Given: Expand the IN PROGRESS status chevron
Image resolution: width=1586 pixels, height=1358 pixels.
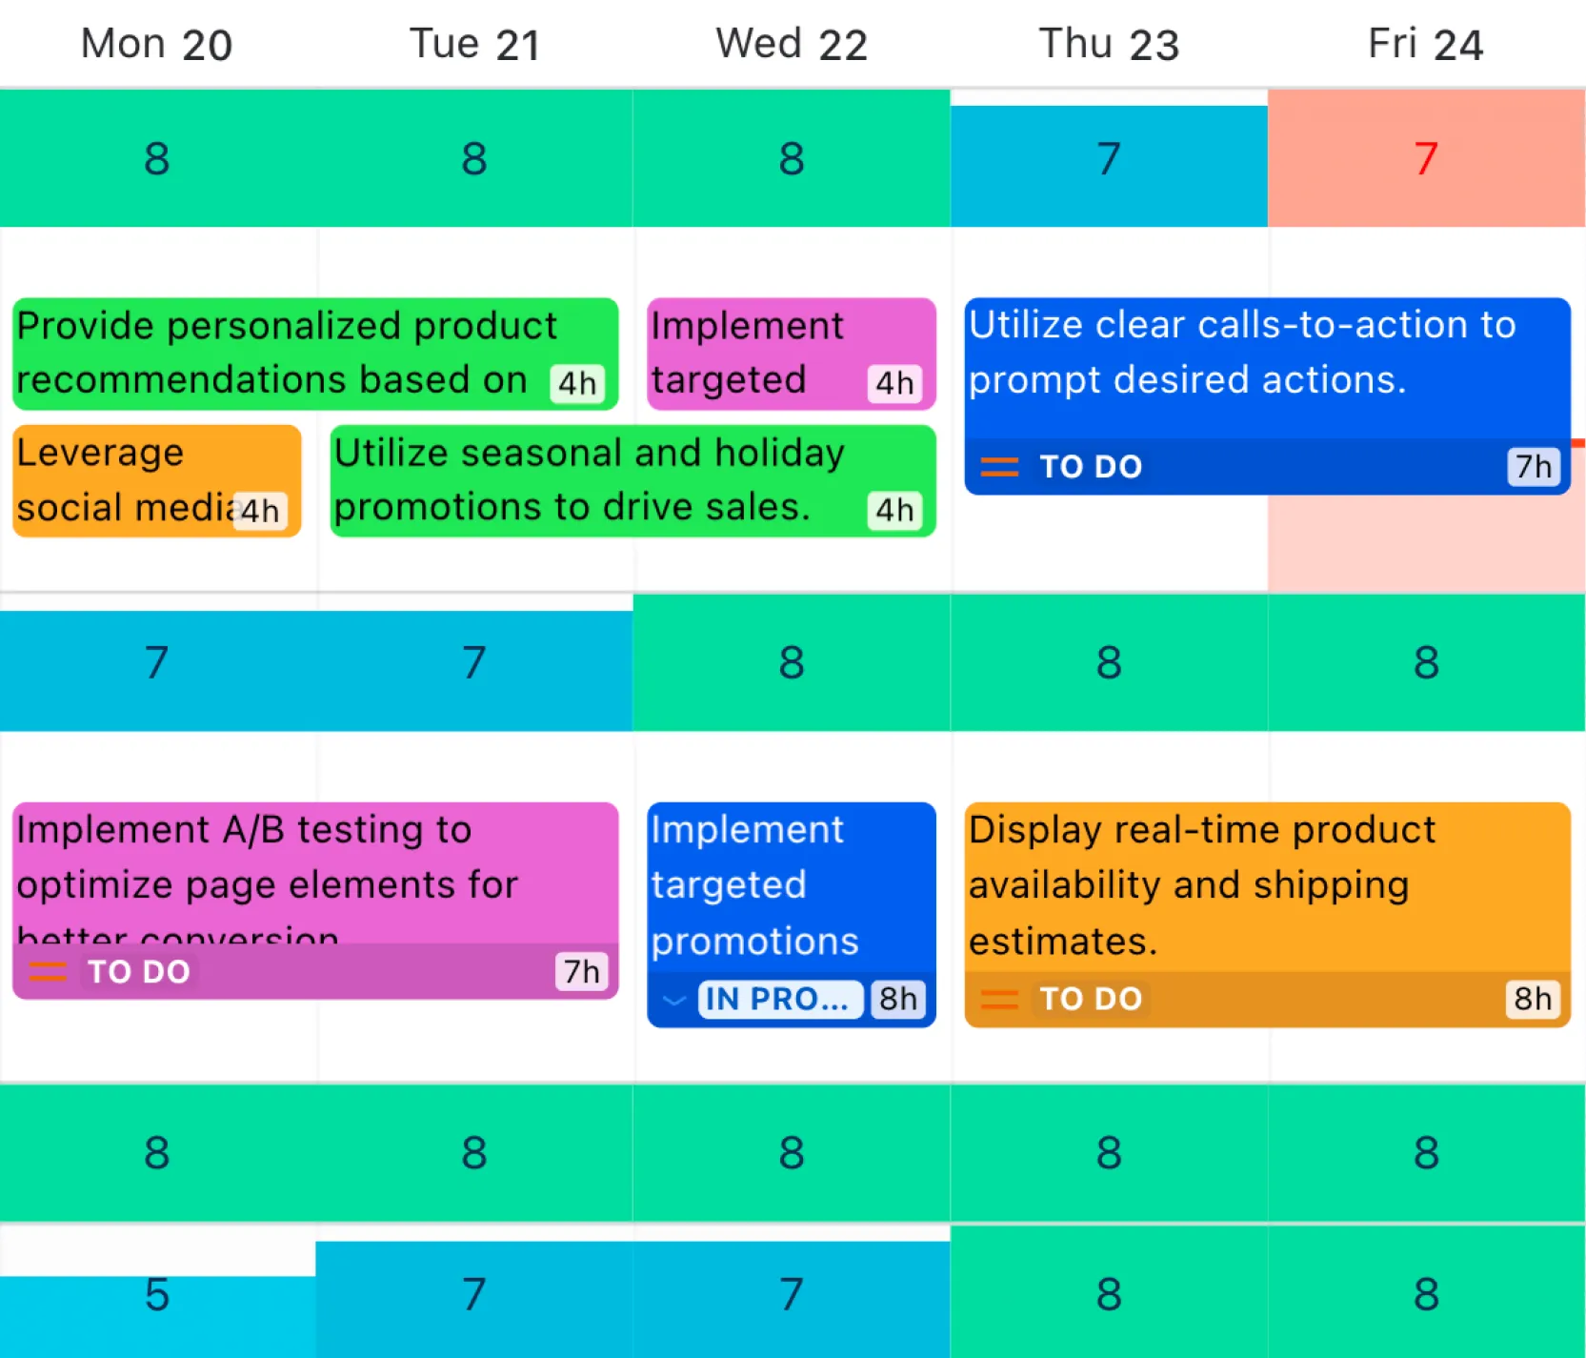Looking at the screenshot, I should coord(674,999).
